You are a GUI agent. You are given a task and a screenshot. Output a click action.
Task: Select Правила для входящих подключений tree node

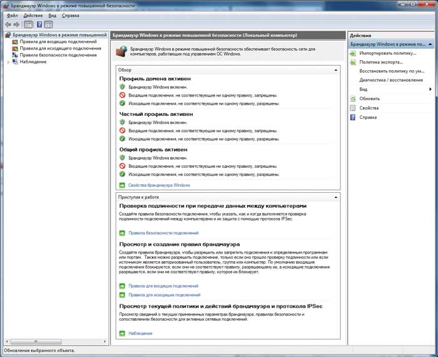point(58,41)
